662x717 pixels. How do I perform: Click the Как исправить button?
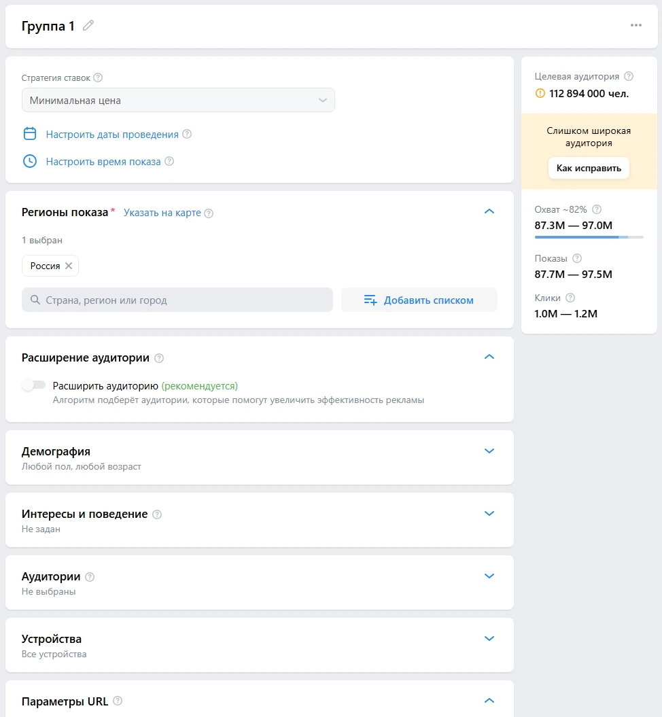point(589,168)
